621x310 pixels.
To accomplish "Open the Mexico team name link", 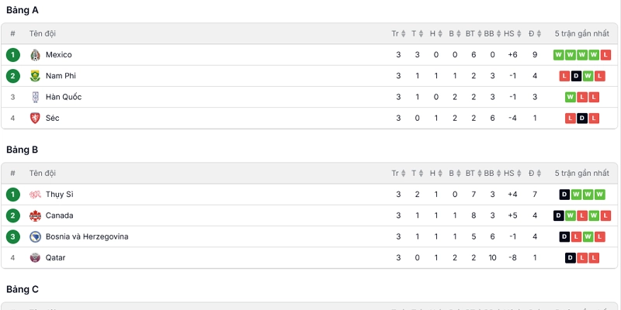I will 59,55.
